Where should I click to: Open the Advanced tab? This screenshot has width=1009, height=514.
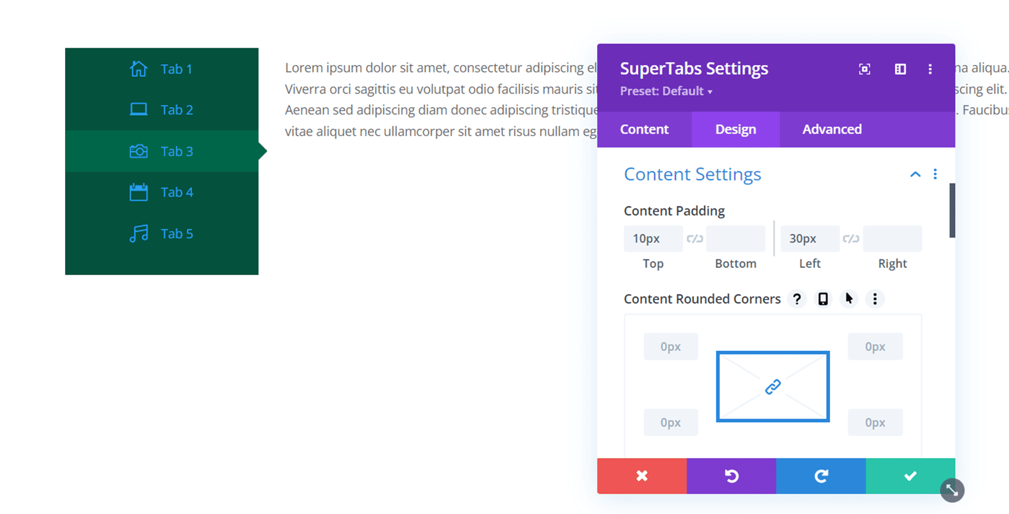[x=832, y=129]
